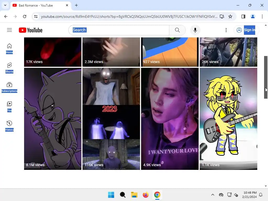268x201 pixels.
Task: View site information icon in address bar
Action: point(36,16)
